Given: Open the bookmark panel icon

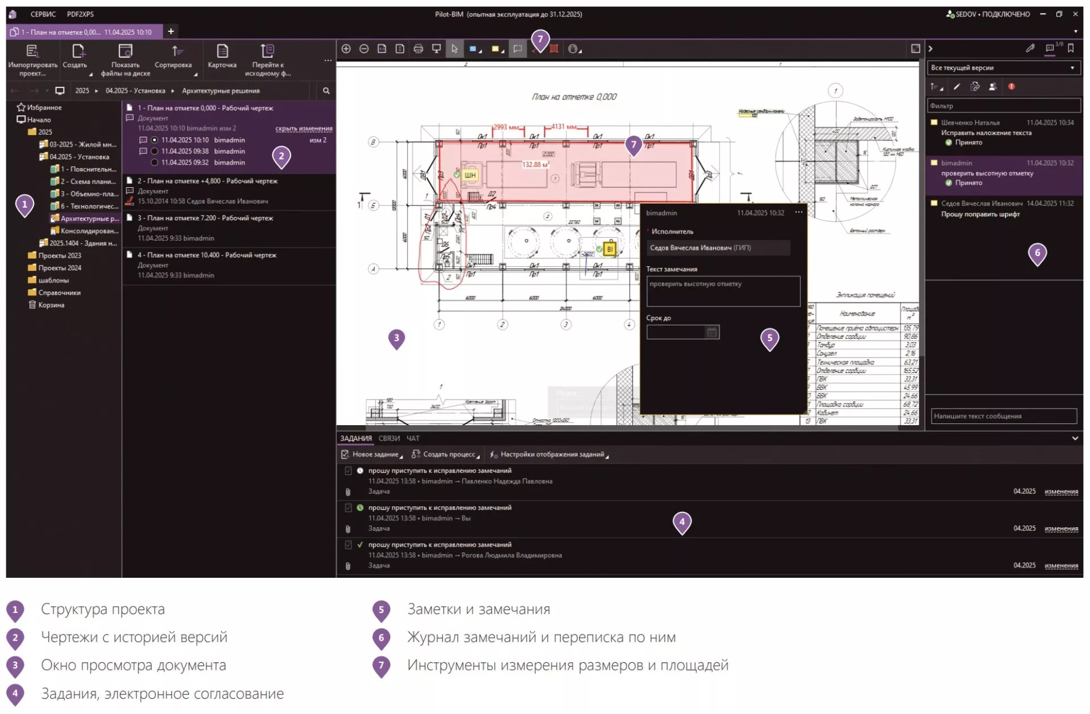Looking at the screenshot, I should 1071,49.
